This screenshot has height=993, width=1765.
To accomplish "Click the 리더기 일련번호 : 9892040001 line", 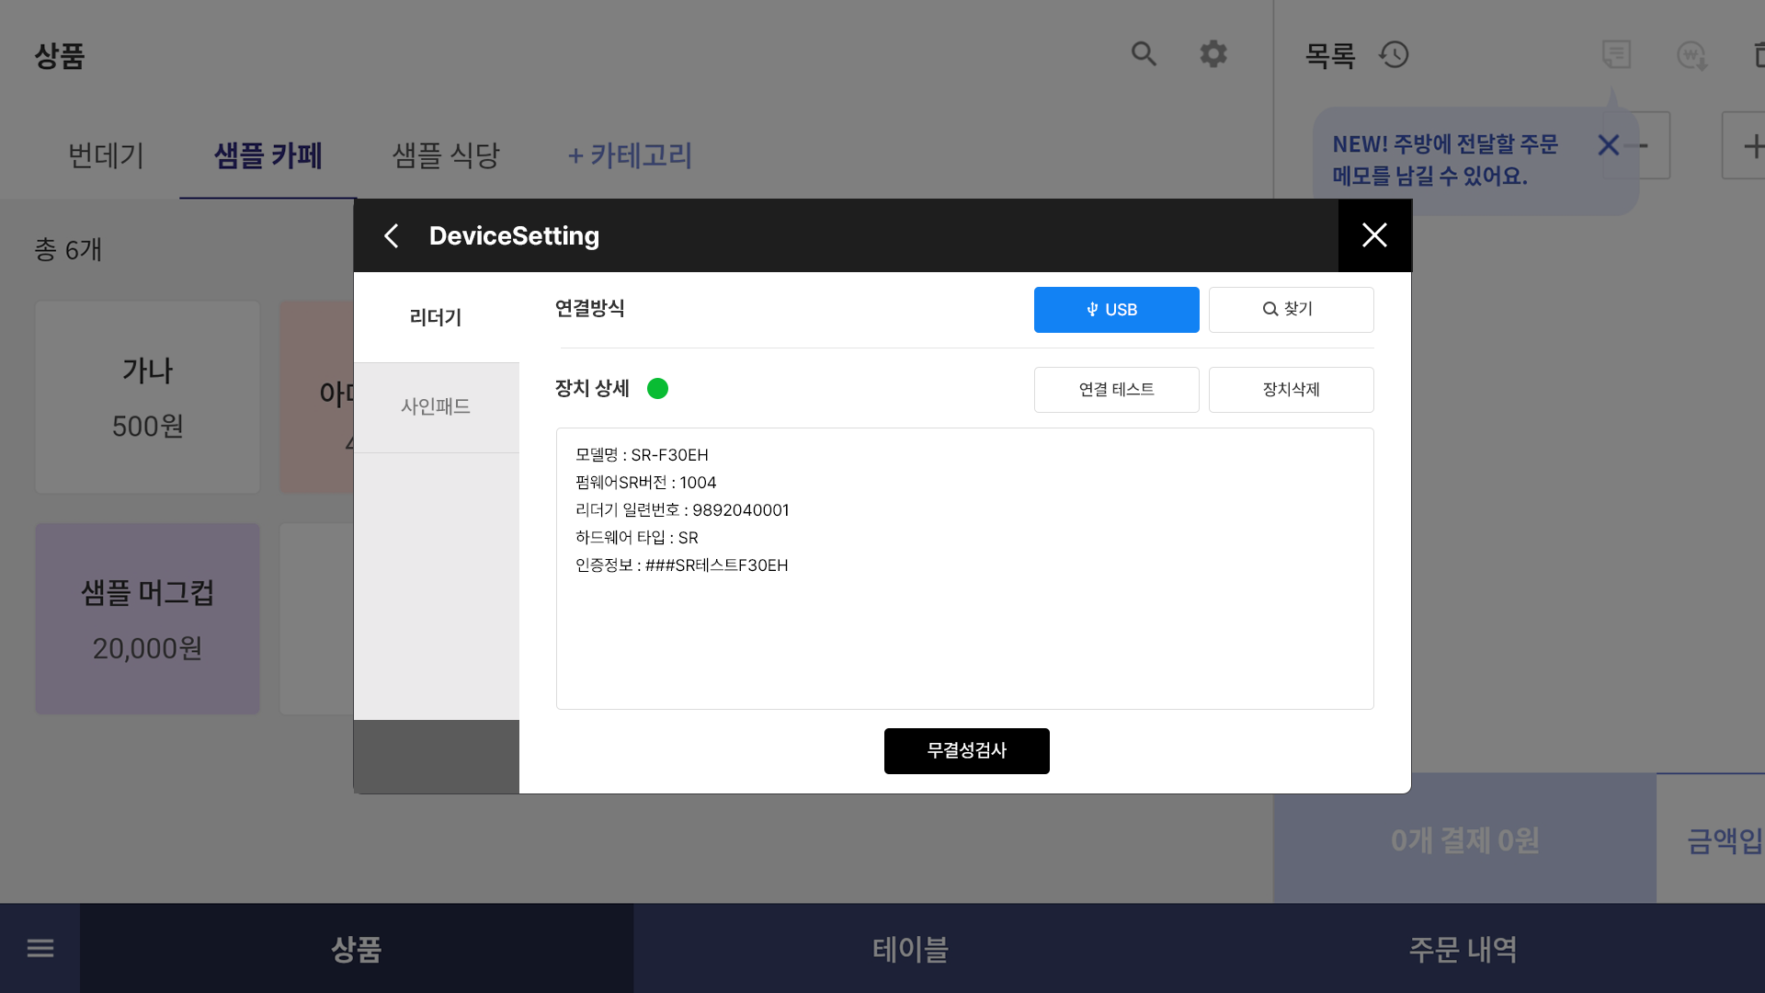I will [x=682, y=510].
